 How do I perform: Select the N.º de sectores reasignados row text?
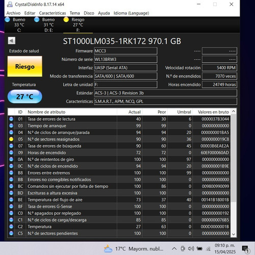(x=54, y=139)
